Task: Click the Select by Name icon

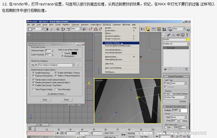Action: coord(47,29)
